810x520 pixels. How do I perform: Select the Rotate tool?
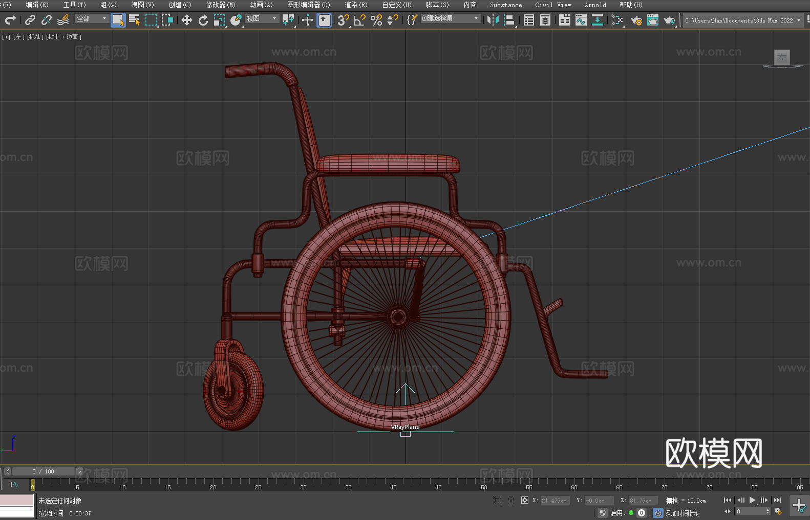click(203, 20)
